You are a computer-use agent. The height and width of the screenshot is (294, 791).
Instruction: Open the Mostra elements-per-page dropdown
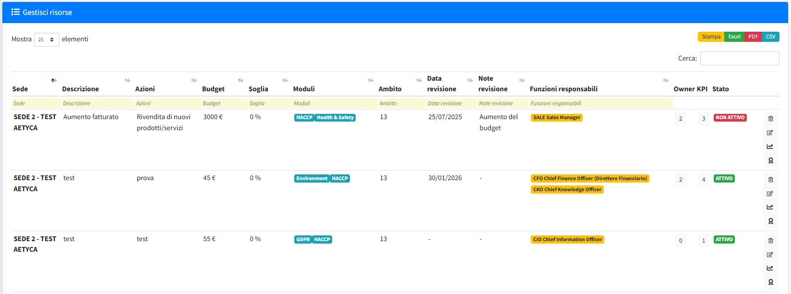(47, 39)
